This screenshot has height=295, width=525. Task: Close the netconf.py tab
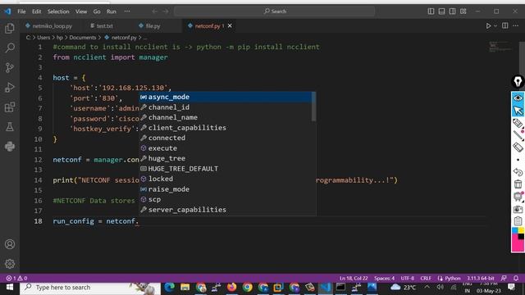pyautogui.click(x=230, y=25)
